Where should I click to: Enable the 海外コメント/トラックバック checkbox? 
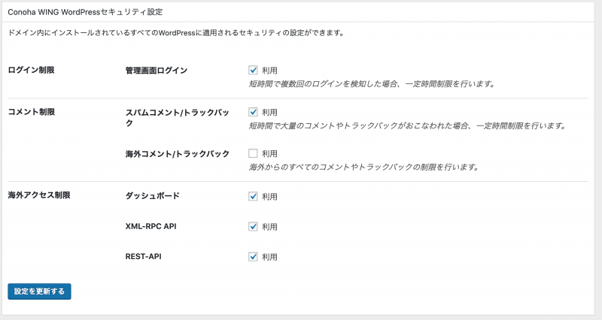253,153
